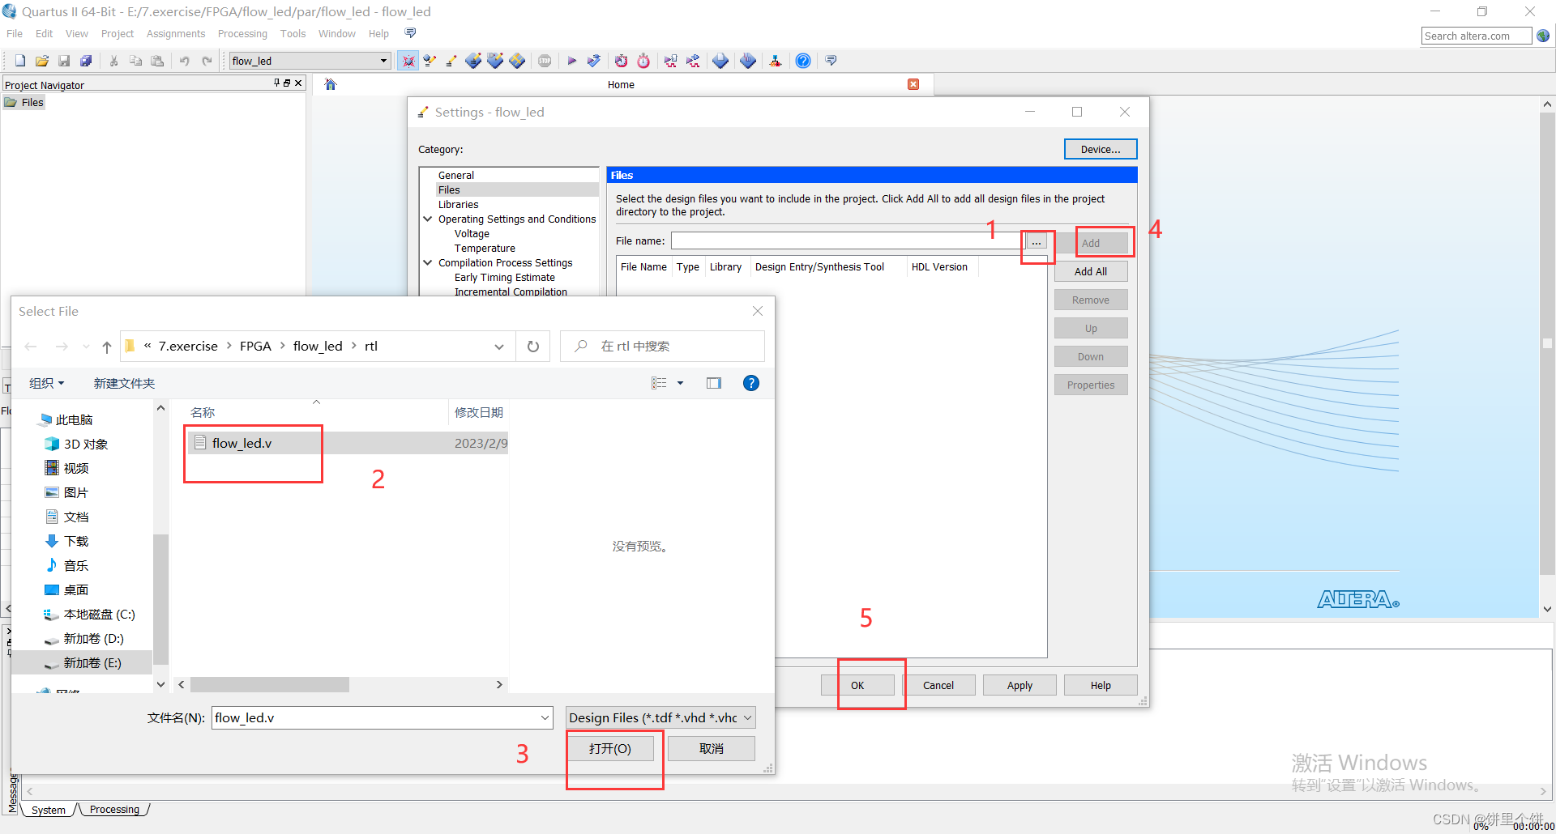
Task: Click the File name input field in Settings
Action: [x=848, y=240]
